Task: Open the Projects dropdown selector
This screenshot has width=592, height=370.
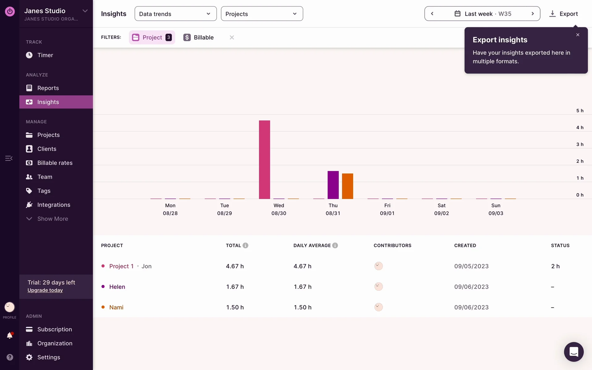Action: [262, 14]
